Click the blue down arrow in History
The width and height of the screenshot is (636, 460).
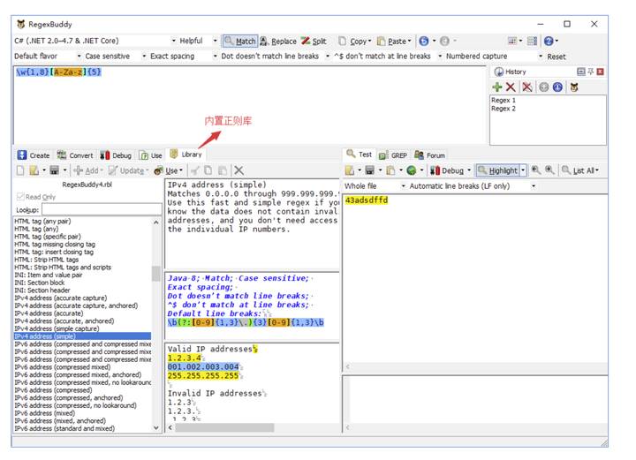pos(557,87)
